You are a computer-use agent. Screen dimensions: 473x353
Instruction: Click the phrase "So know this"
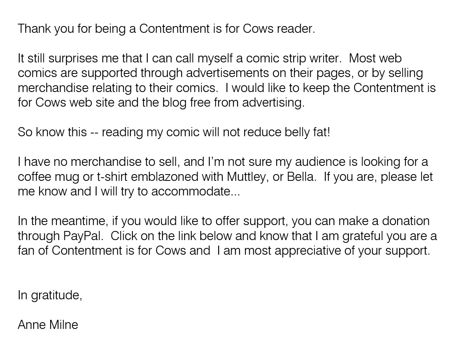click(52, 132)
